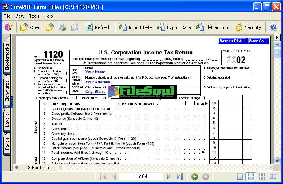Expand the email icon dropdown arrow
283x184 pixels.
point(81,27)
